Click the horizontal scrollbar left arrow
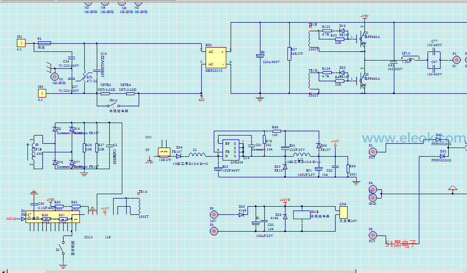Screen dimensions: 467x273 point(3,271)
